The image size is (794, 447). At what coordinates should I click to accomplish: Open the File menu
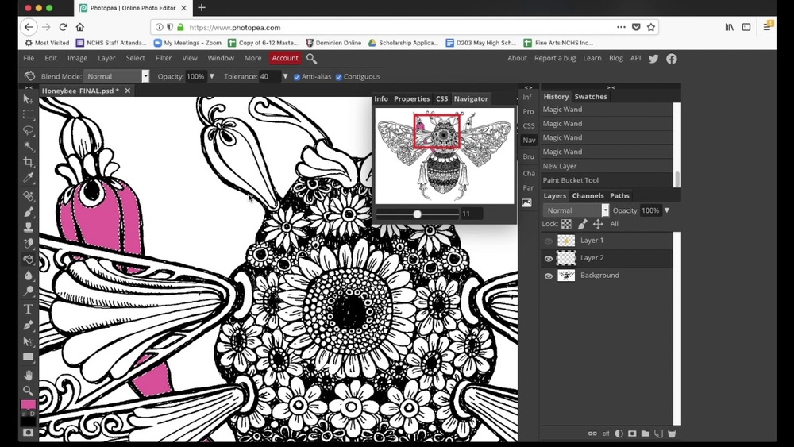pyautogui.click(x=29, y=58)
